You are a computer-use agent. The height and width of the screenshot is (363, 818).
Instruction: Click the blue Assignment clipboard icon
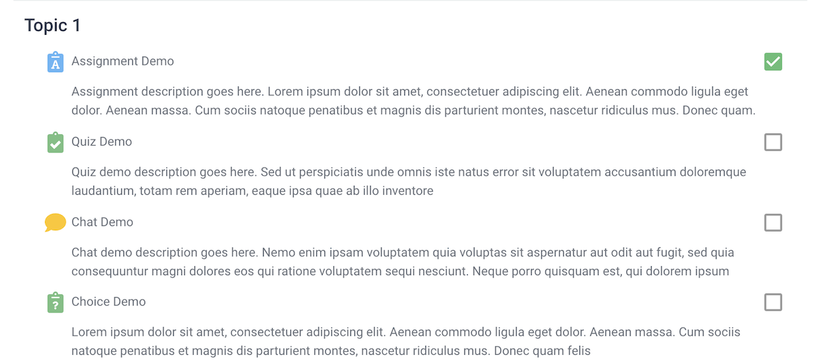tap(55, 62)
